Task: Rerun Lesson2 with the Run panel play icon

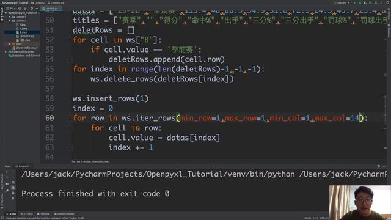Action: pyautogui.click(x=7, y=172)
